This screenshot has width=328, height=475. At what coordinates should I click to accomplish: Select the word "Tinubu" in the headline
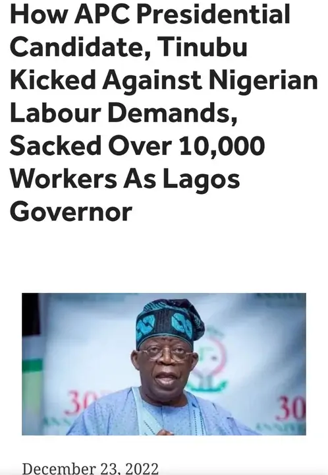202,47
